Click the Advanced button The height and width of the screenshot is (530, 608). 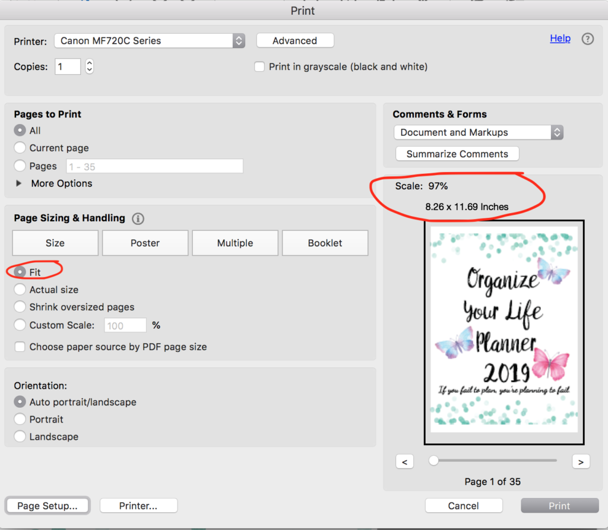click(x=294, y=40)
